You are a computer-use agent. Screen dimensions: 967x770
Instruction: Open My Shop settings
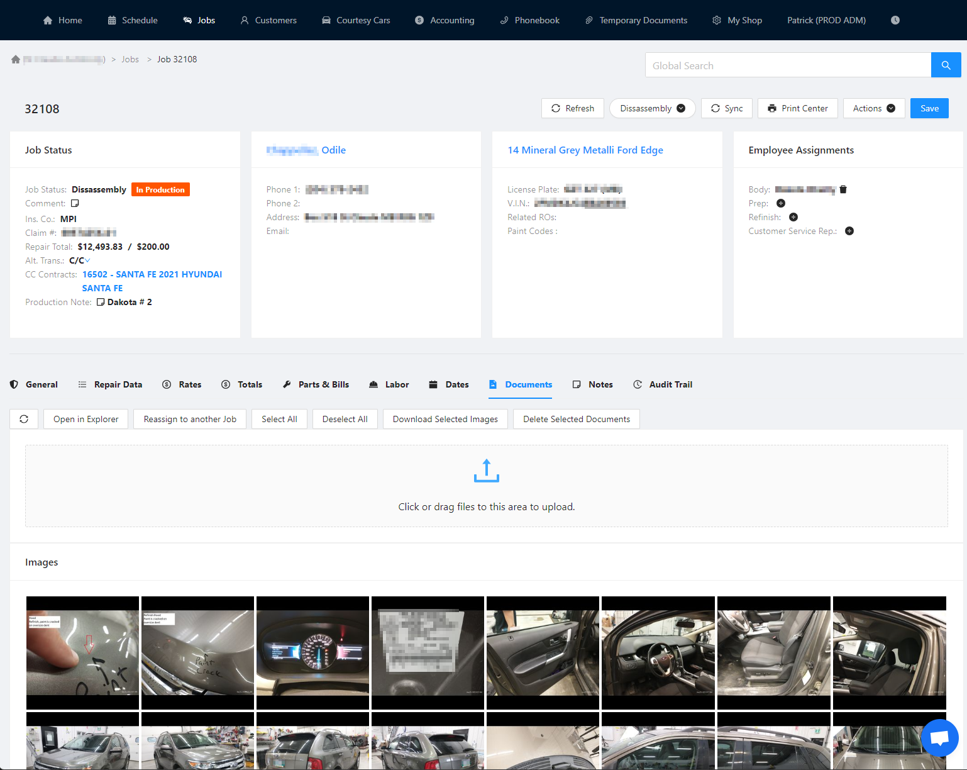737,20
